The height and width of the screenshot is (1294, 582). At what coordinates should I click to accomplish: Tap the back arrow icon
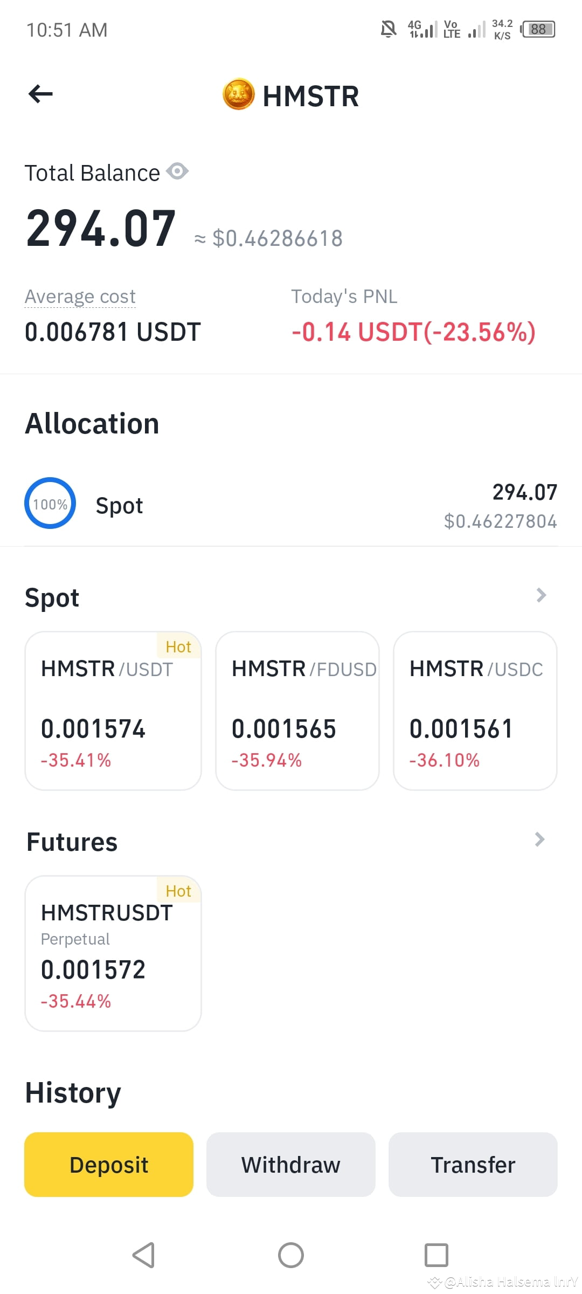point(40,94)
